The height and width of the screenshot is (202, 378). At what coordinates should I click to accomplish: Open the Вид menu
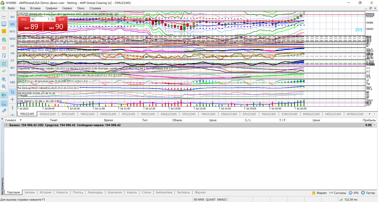click(x=22, y=8)
